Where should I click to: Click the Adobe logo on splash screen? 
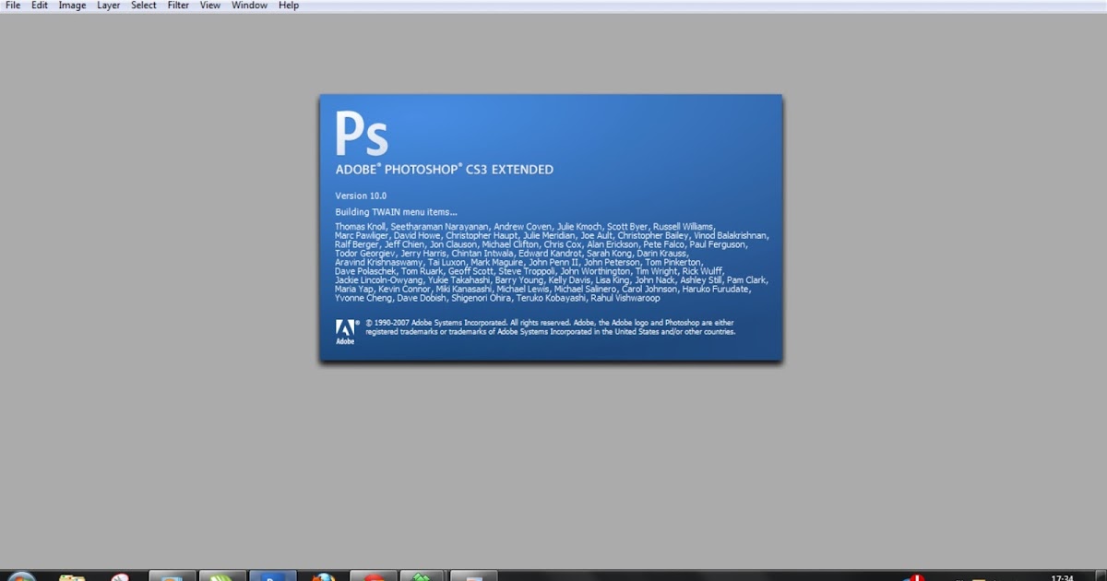pyautogui.click(x=346, y=332)
